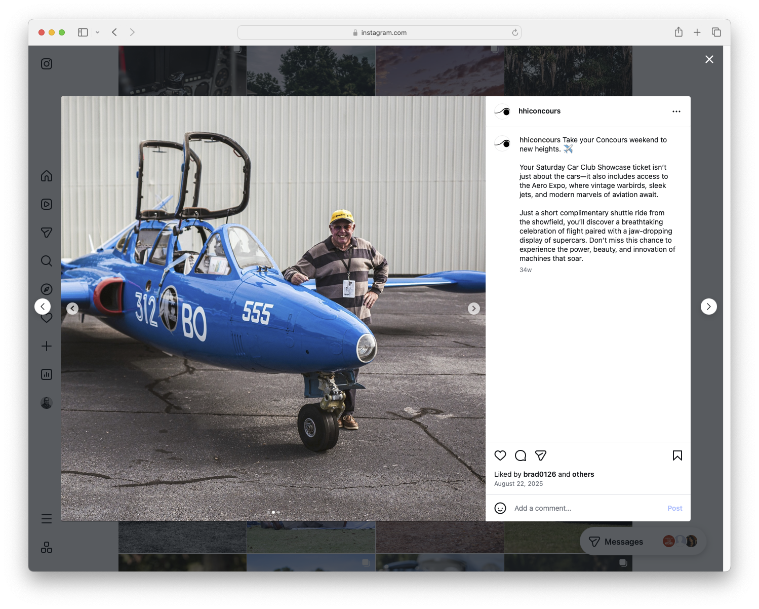Screen dimensions: 759x609
Task: Open the Meta apps grid icon
Action: tap(47, 547)
